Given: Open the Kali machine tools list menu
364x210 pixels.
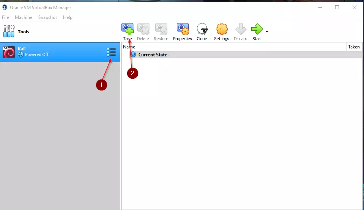Looking at the screenshot, I should pos(111,52).
